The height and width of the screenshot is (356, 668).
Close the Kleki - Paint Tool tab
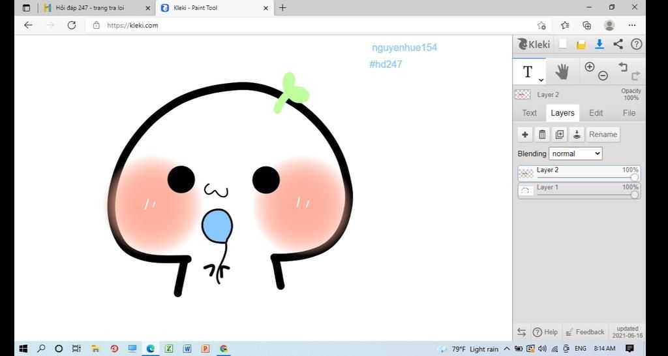tap(266, 8)
